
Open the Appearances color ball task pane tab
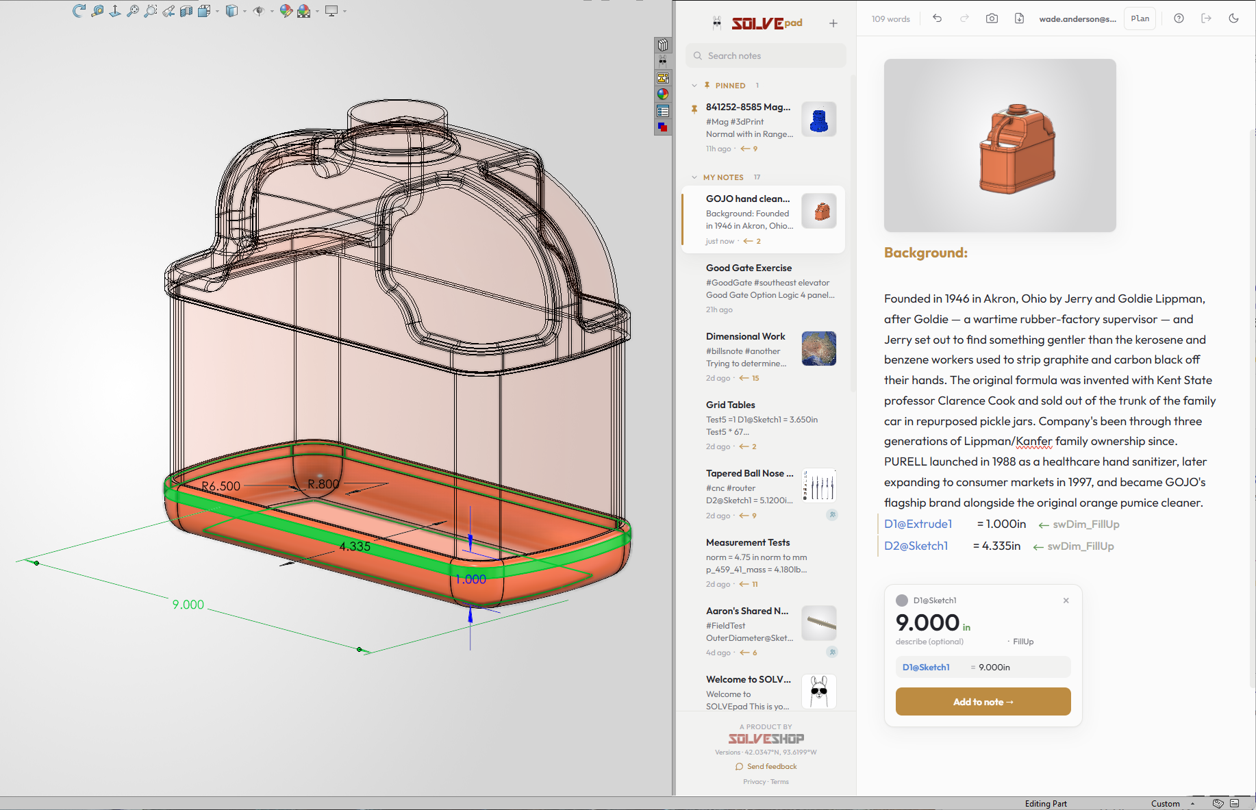tap(663, 94)
